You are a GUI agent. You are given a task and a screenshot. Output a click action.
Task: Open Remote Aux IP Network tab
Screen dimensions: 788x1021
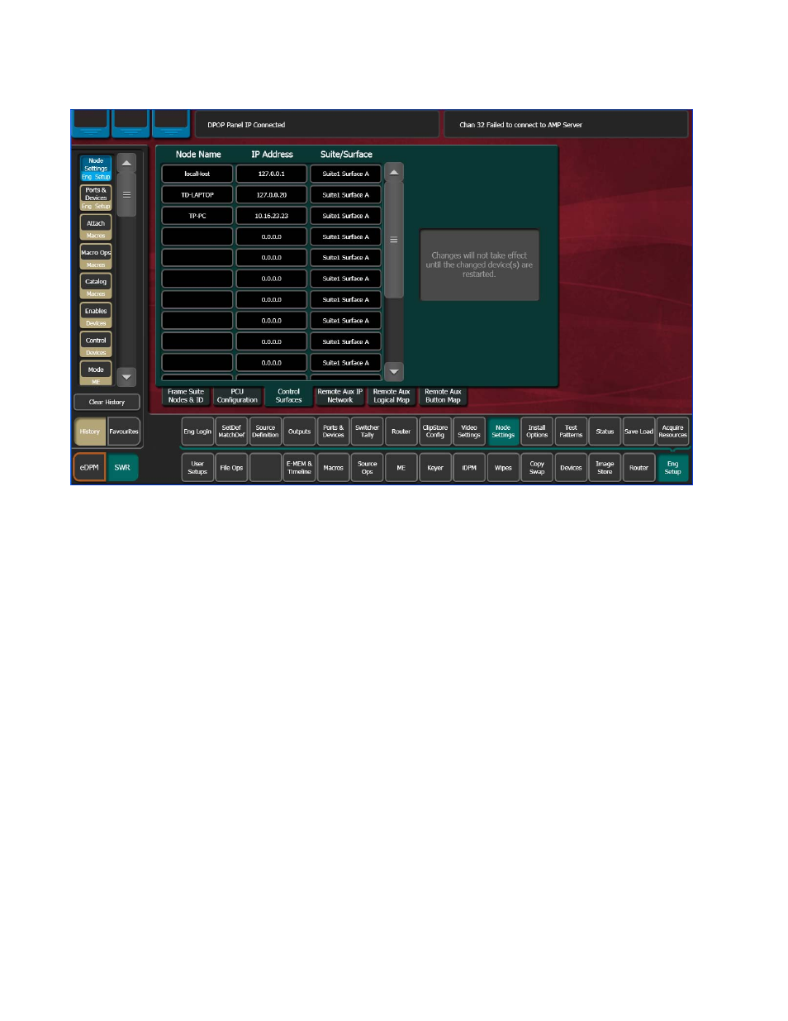(x=339, y=396)
